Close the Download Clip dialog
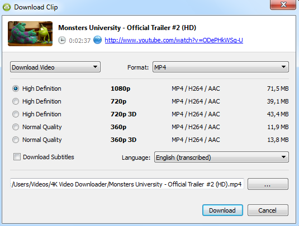 pyautogui.click(x=283, y=4)
